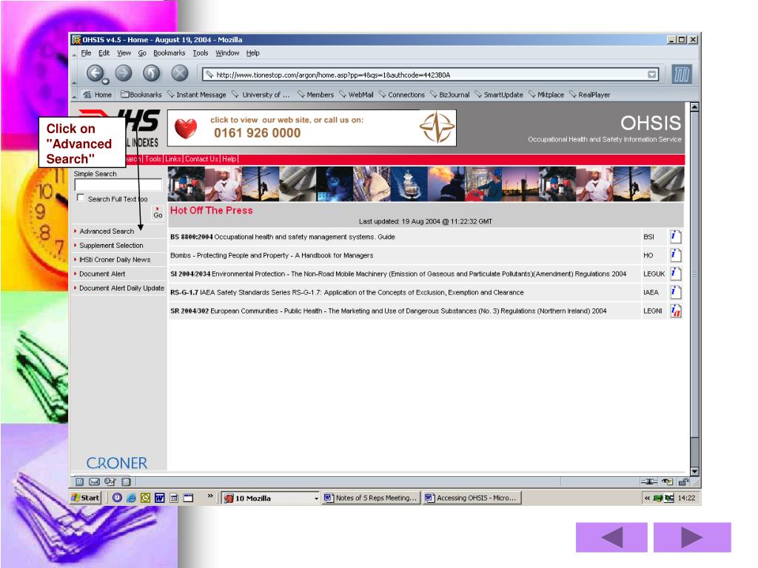The height and width of the screenshot is (568, 758).
Task: Open the File menu
Action: tap(86, 53)
